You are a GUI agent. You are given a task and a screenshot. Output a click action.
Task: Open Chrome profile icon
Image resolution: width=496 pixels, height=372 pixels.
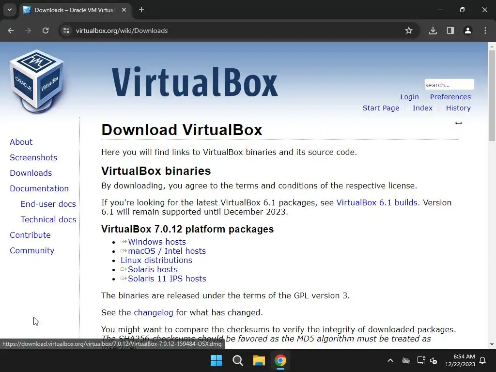[x=468, y=31]
